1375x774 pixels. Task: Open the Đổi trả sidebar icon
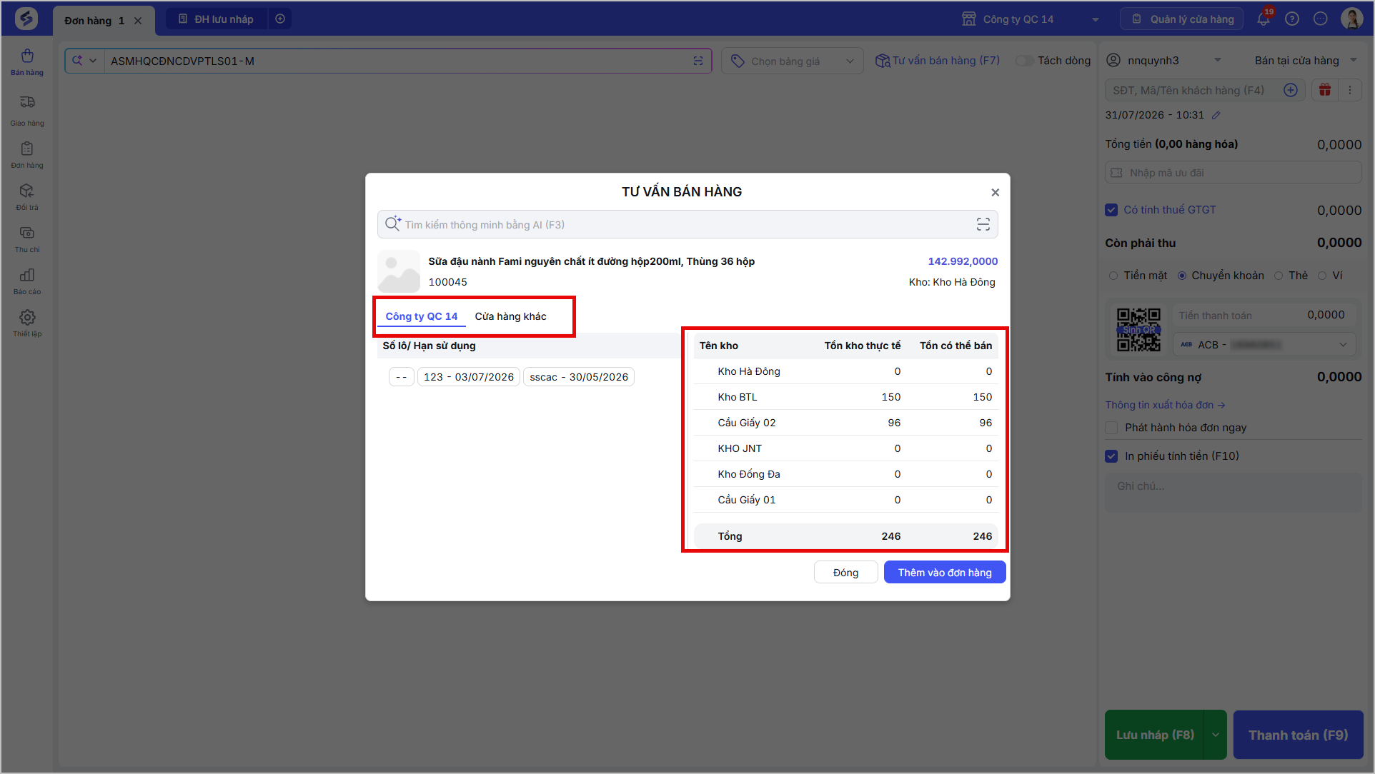27,196
